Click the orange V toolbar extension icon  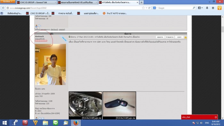(x=220, y=8)
